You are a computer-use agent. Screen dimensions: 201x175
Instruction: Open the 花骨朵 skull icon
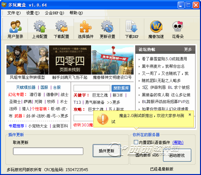(x=178, y=29)
